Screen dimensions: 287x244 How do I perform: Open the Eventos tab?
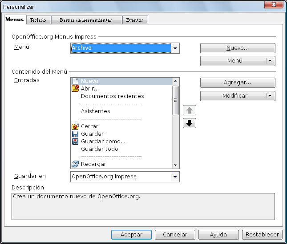pyautogui.click(x=135, y=20)
